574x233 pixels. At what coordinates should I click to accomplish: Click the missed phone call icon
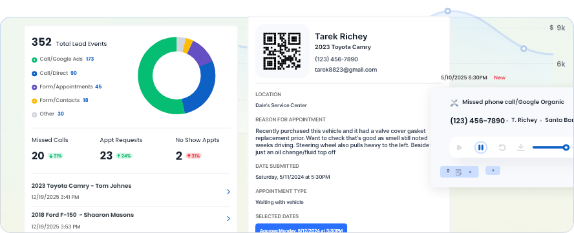pyautogui.click(x=454, y=103)
